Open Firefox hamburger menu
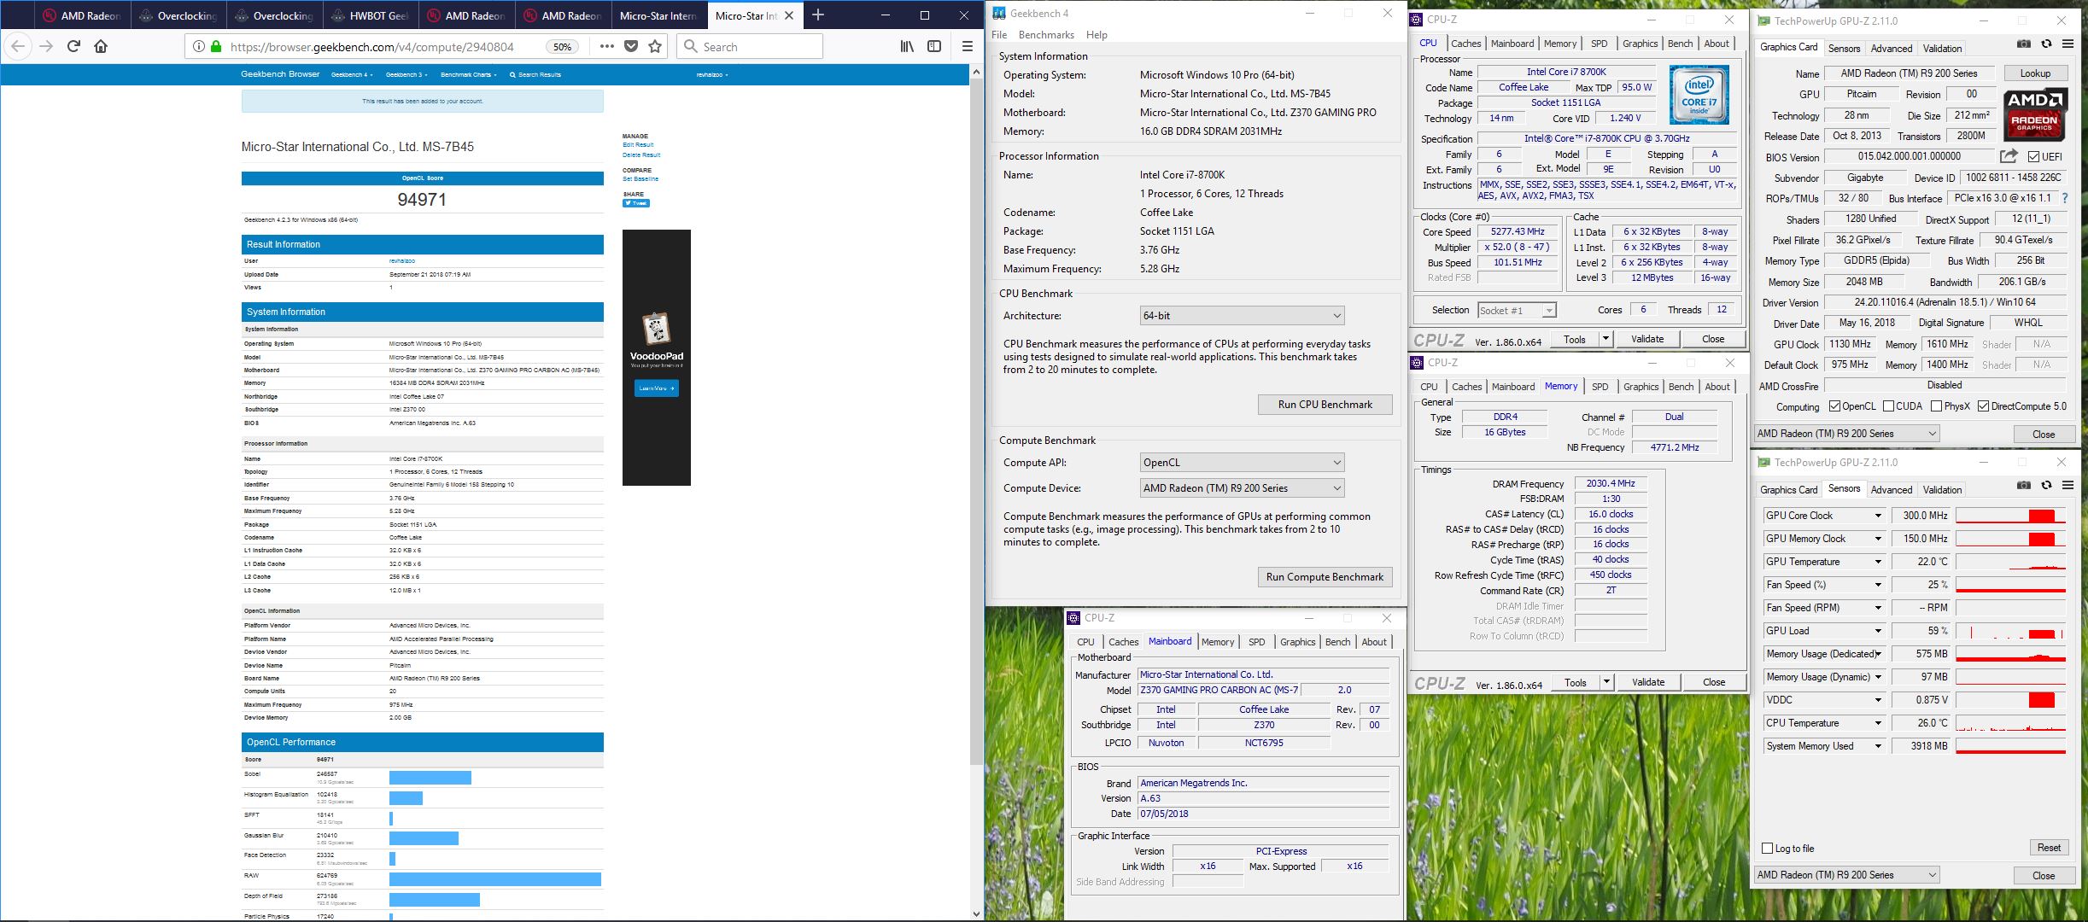Image resolution: width=2088 pixels, height=922 pixels. click(x=968, y=47)
